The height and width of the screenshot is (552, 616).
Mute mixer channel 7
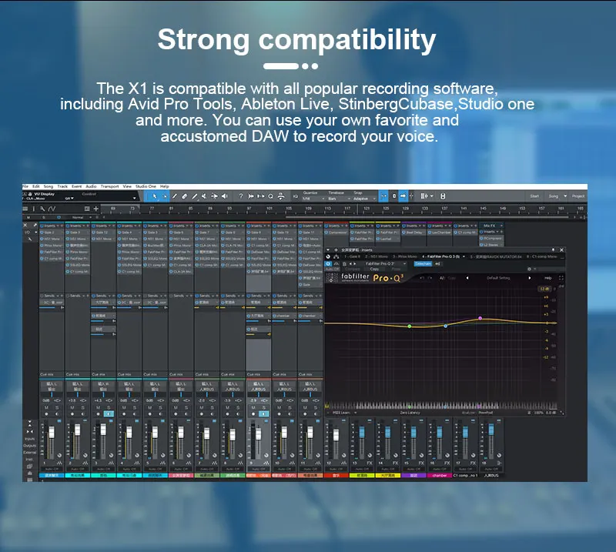(x=202, y=408)
